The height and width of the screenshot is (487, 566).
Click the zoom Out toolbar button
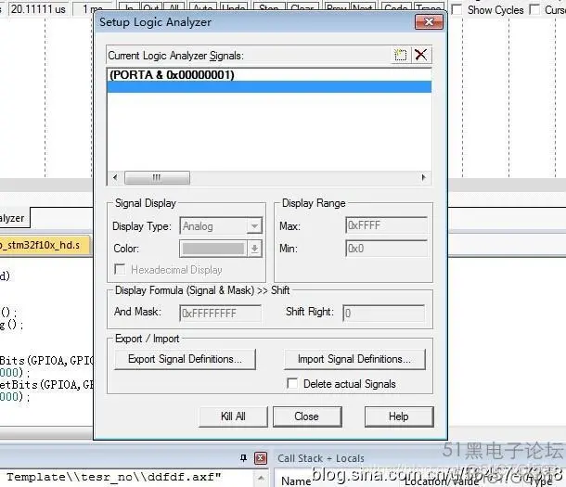point(151,9)
